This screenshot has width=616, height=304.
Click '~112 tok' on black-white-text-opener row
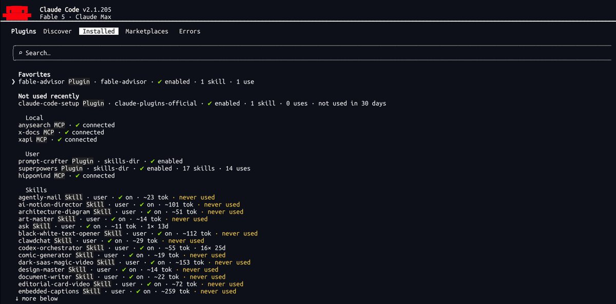[197, 233]
